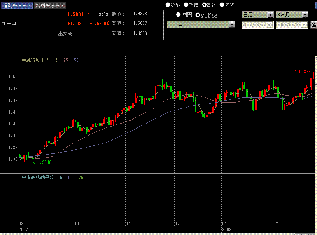
Task: Switch to the 個別チャート tab
Action: click(16, 6)
